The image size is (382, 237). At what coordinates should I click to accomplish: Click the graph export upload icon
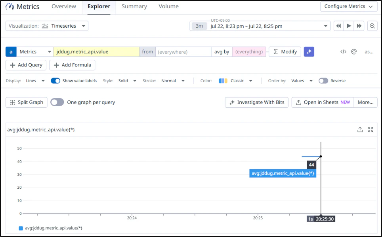pos(360,130)
